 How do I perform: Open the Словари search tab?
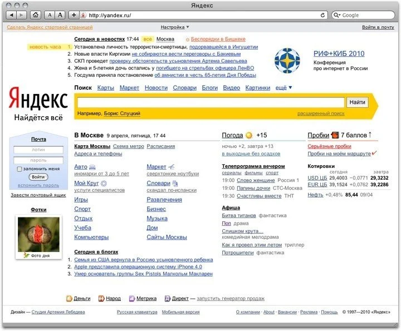point(185,87)
